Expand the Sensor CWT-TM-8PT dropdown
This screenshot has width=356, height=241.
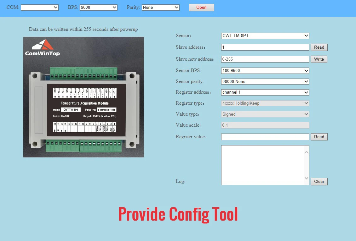point(265,36)
